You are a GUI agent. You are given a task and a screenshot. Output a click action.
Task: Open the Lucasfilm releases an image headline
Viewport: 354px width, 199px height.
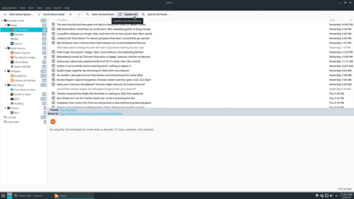104,34
